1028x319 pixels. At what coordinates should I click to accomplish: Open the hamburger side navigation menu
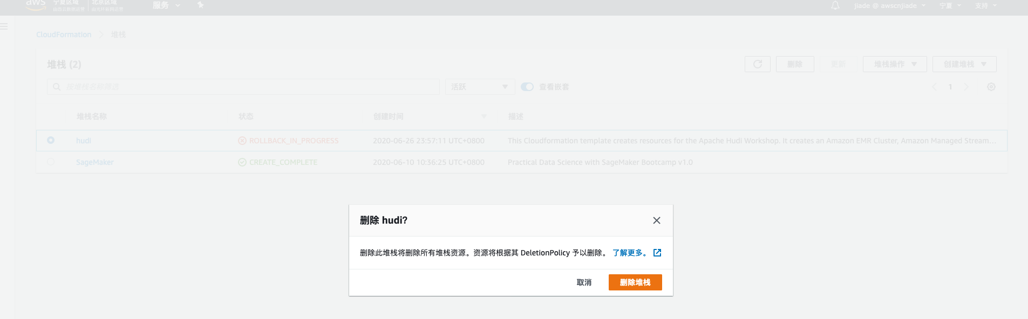[x=4, y=26]
